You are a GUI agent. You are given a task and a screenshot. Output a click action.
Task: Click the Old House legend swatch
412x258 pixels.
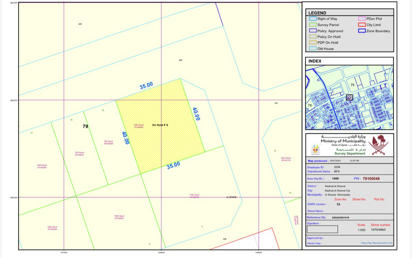(x=313, y=49)
